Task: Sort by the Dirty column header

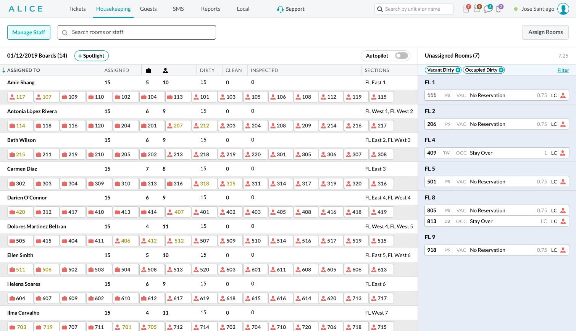Action: (207, 70)
